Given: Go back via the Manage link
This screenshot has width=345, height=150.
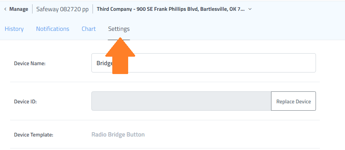Looking at the screenshot, I should [x=19, y=9].
